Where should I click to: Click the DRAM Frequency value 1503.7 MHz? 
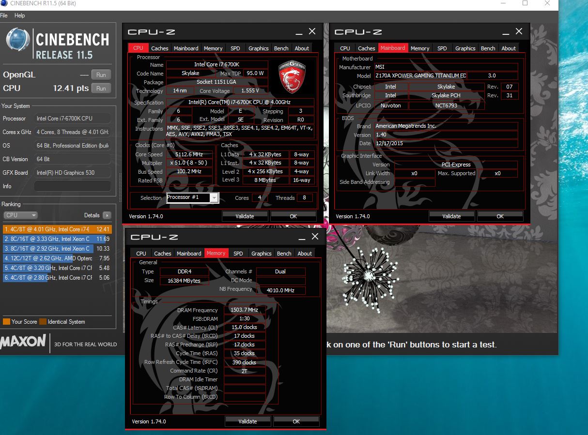(x=244, y=310)
